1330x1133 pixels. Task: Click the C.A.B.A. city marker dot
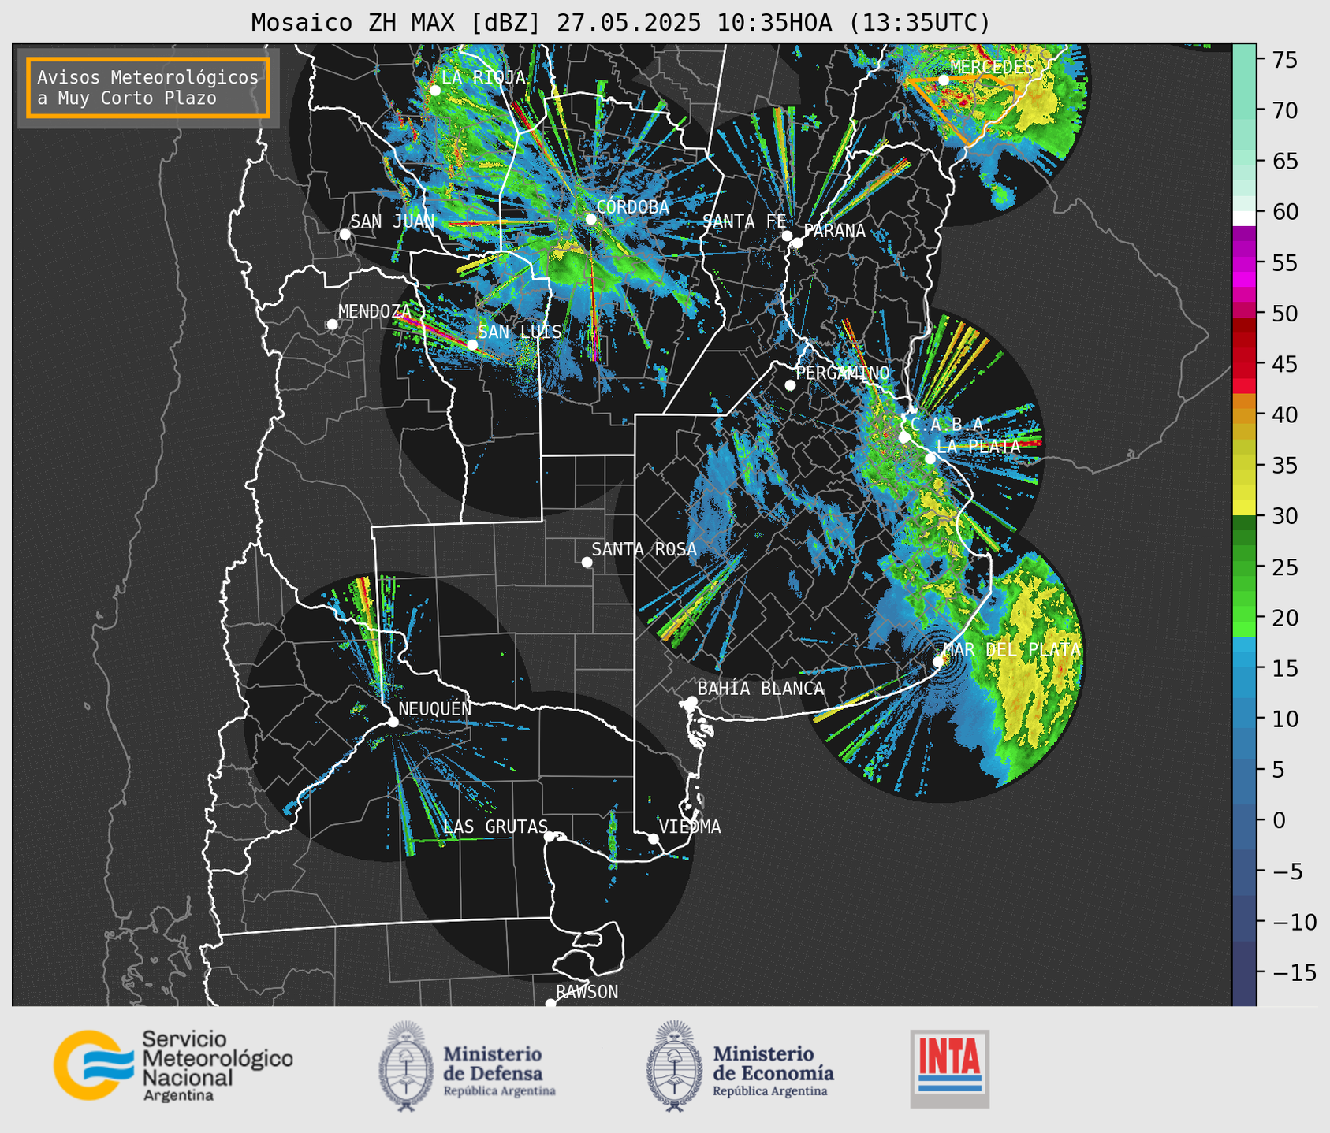pos(904,437)
